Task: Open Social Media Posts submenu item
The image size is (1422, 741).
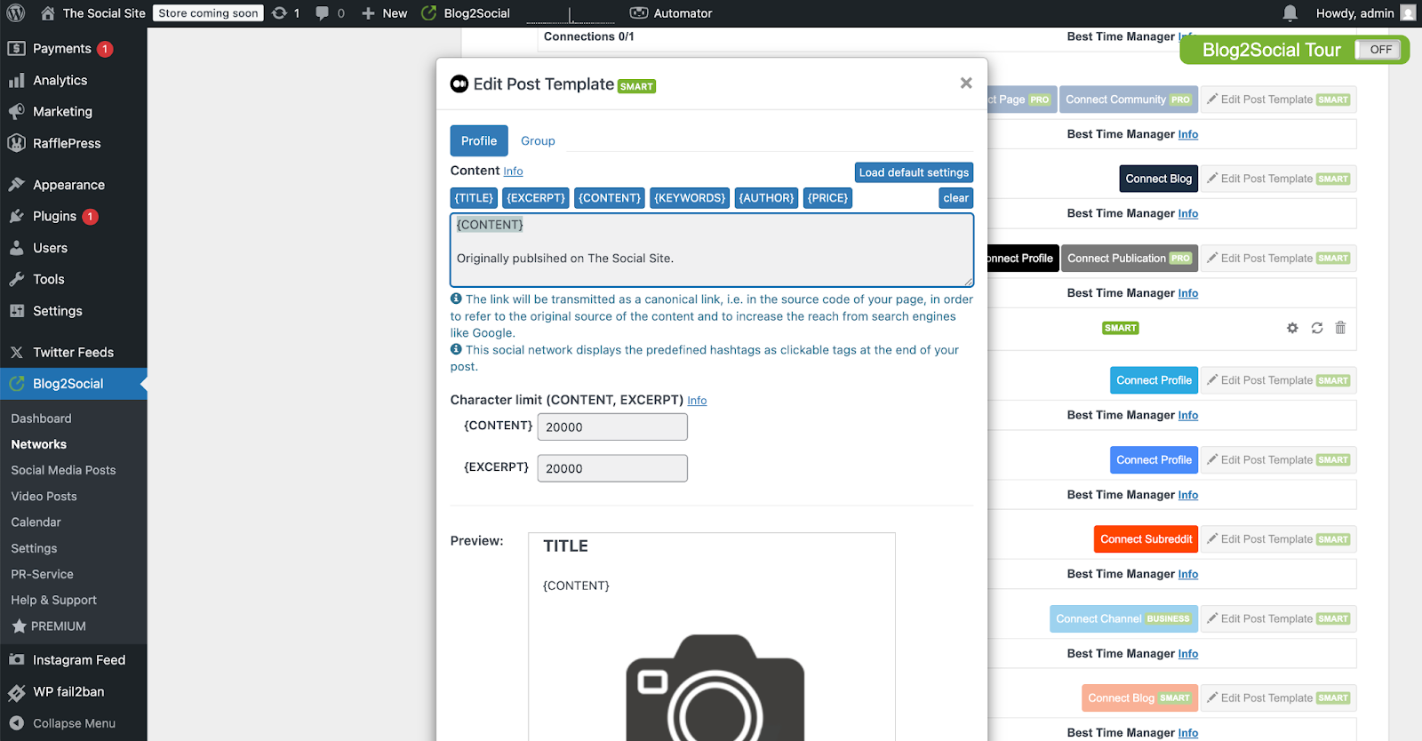Action: (x=63, y=470)
